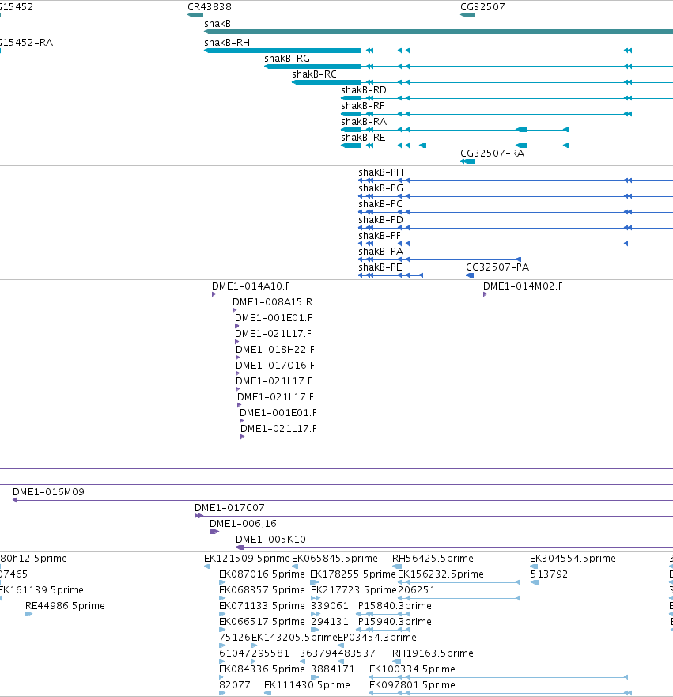673x697 pixels.
Task: Open the EK068357.5prime EST label
Action: (262, 590)
